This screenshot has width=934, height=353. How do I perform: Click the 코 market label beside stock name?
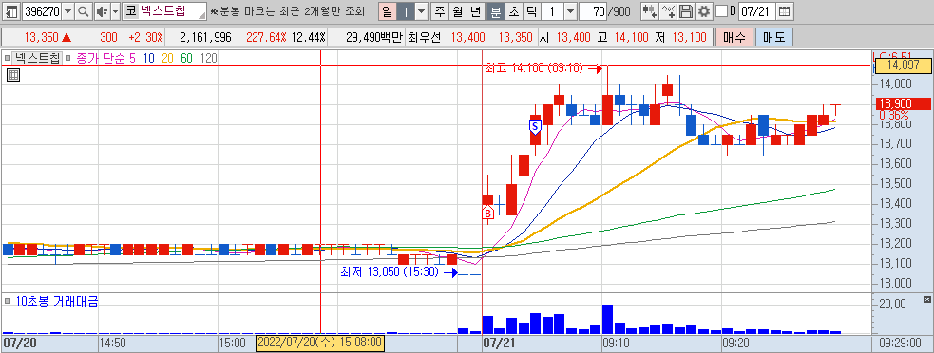[130, 11]
